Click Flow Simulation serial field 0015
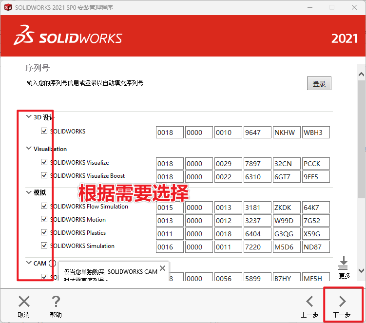 (170, 207)
